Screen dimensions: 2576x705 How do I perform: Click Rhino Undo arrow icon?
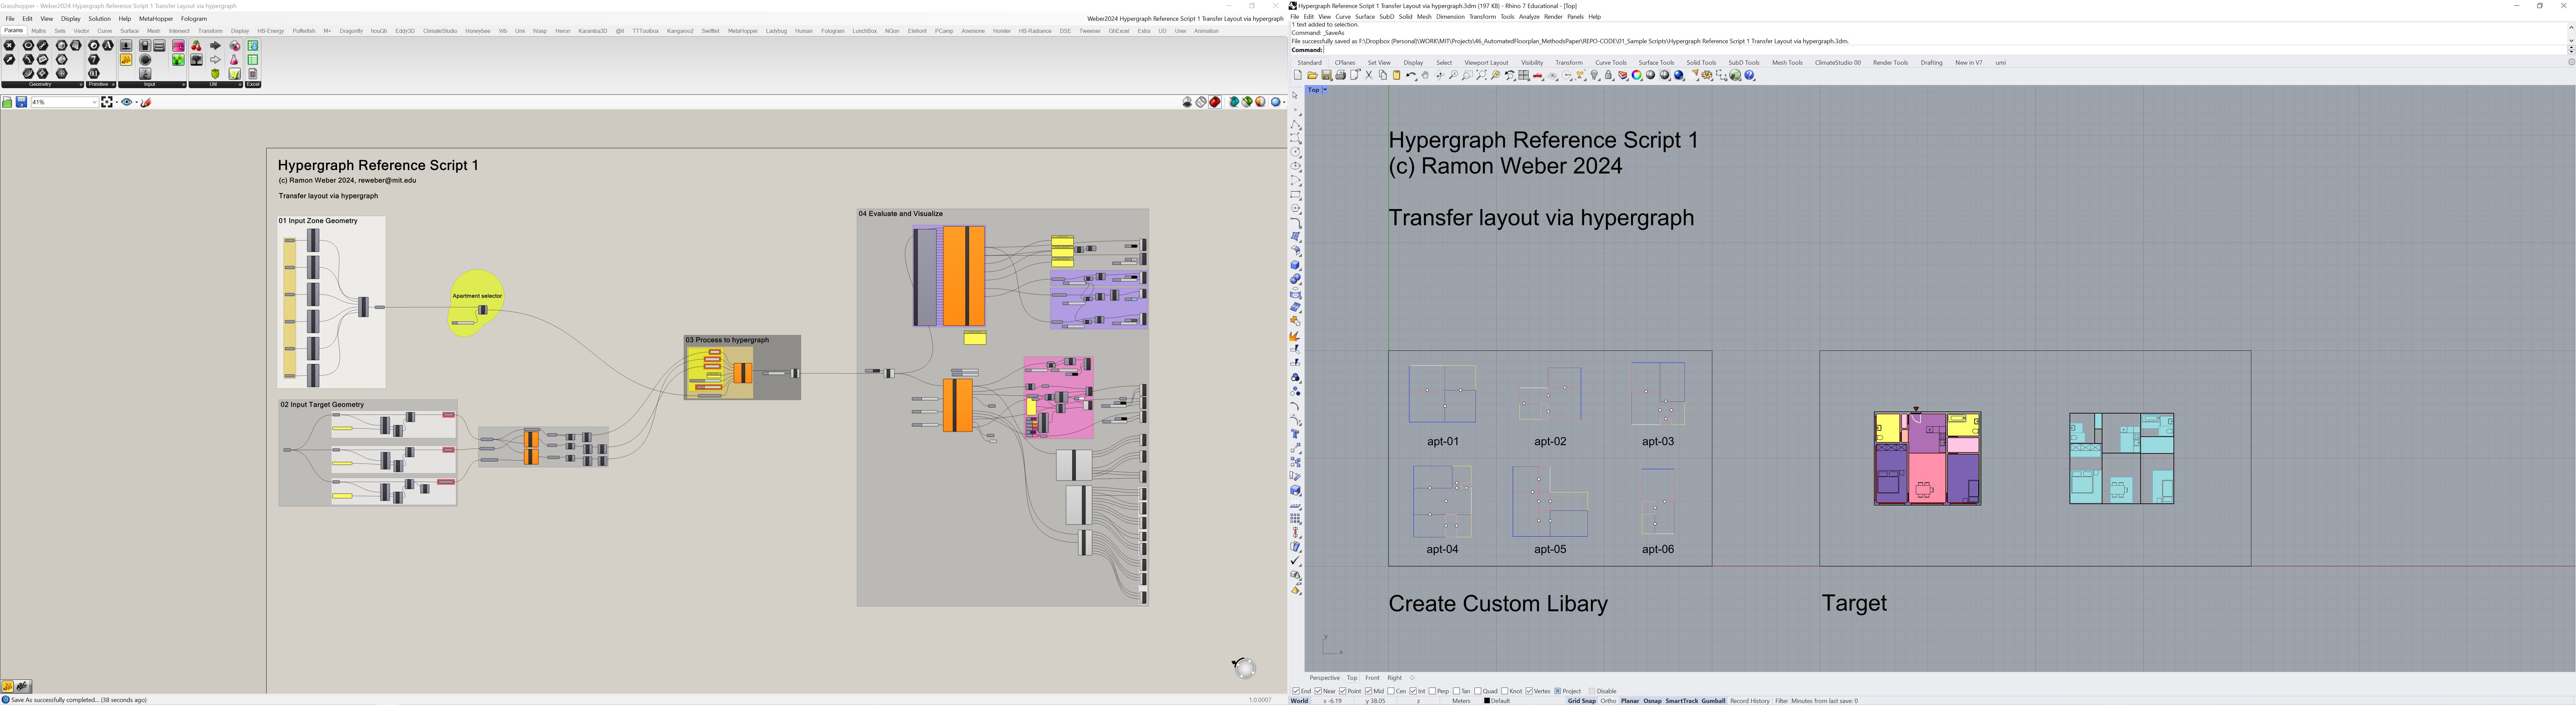coord(1411,75)
